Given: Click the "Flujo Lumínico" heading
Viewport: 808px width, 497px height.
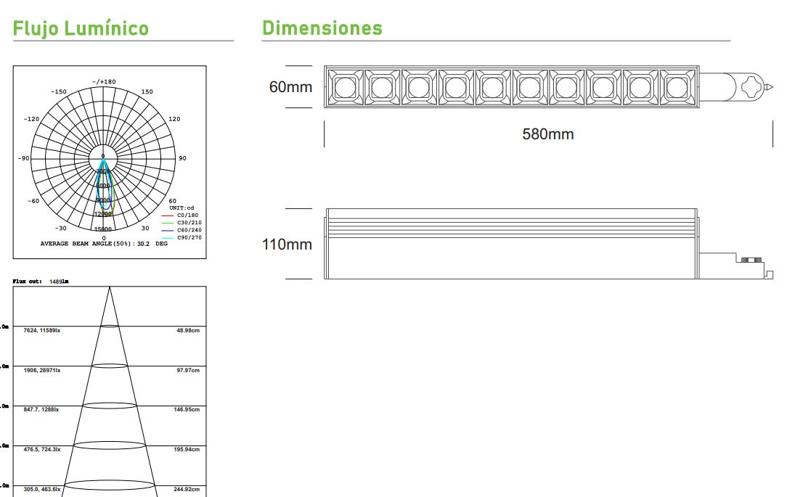Looking at the screenshot, I should [x=81, y=28].
